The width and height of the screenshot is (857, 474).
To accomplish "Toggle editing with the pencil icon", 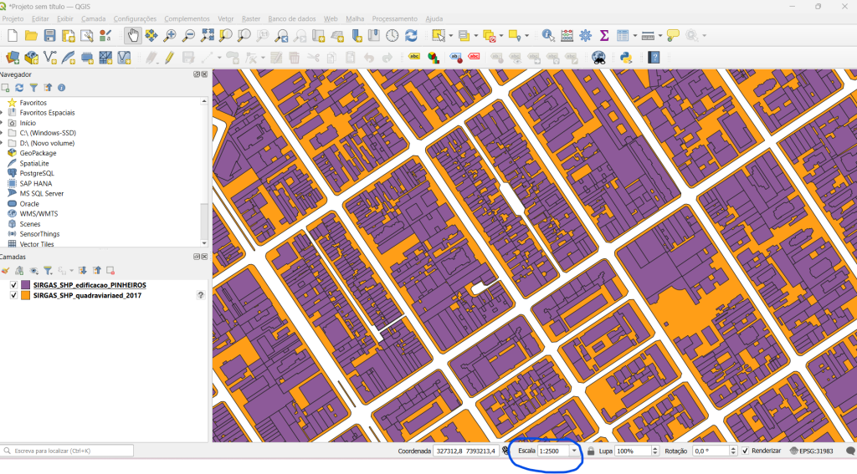I will point(169,58).
